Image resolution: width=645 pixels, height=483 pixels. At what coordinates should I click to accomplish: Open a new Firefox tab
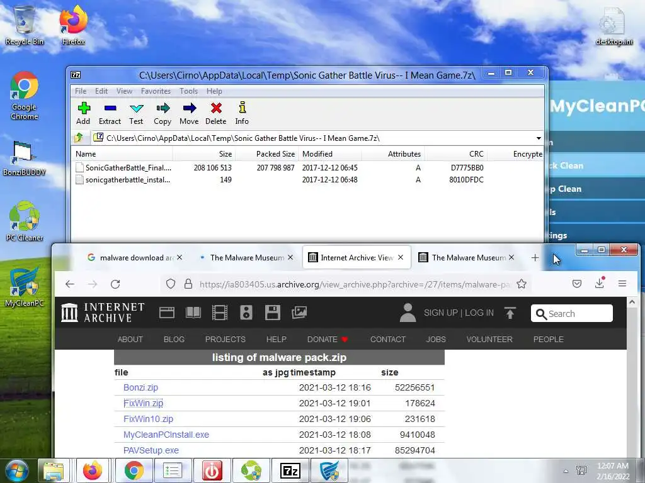[x=535, y=257]
